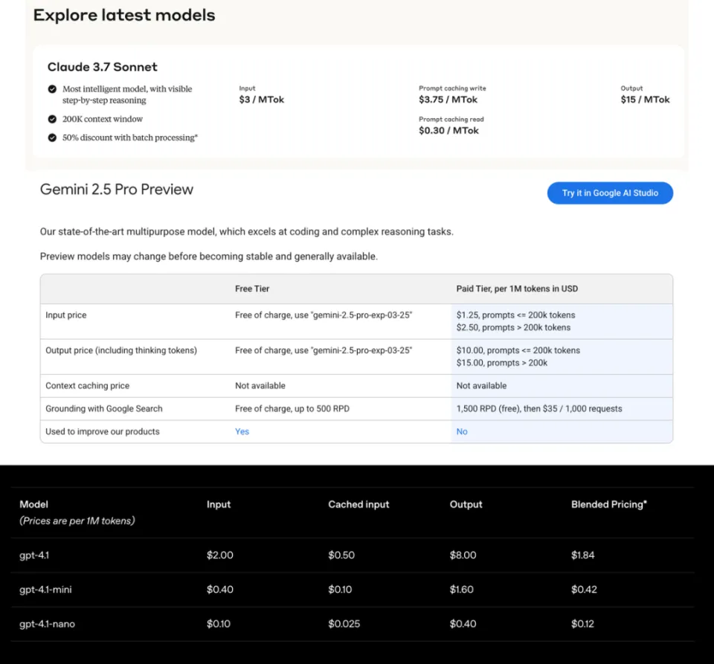Screen dimensions: 714x664
Task: Select the 'Used to improve our products' row label
Action: point(102,431)
